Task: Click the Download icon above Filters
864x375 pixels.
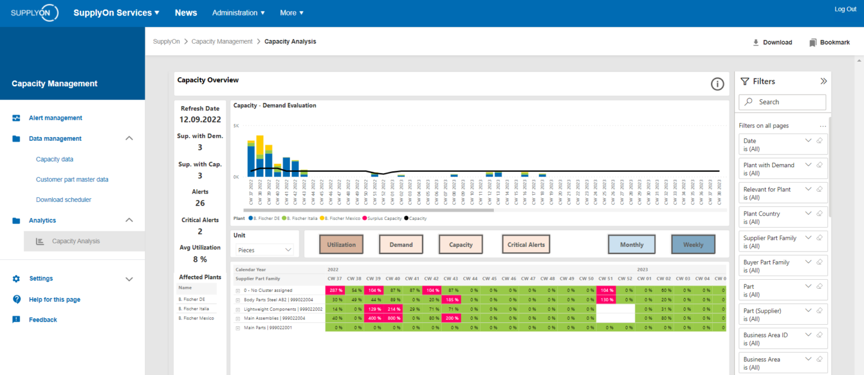Action: (x=757, y=42)
